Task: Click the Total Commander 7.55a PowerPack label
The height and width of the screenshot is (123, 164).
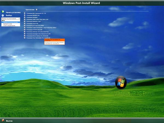Action: pyautogui.click(x=41, y=28)
